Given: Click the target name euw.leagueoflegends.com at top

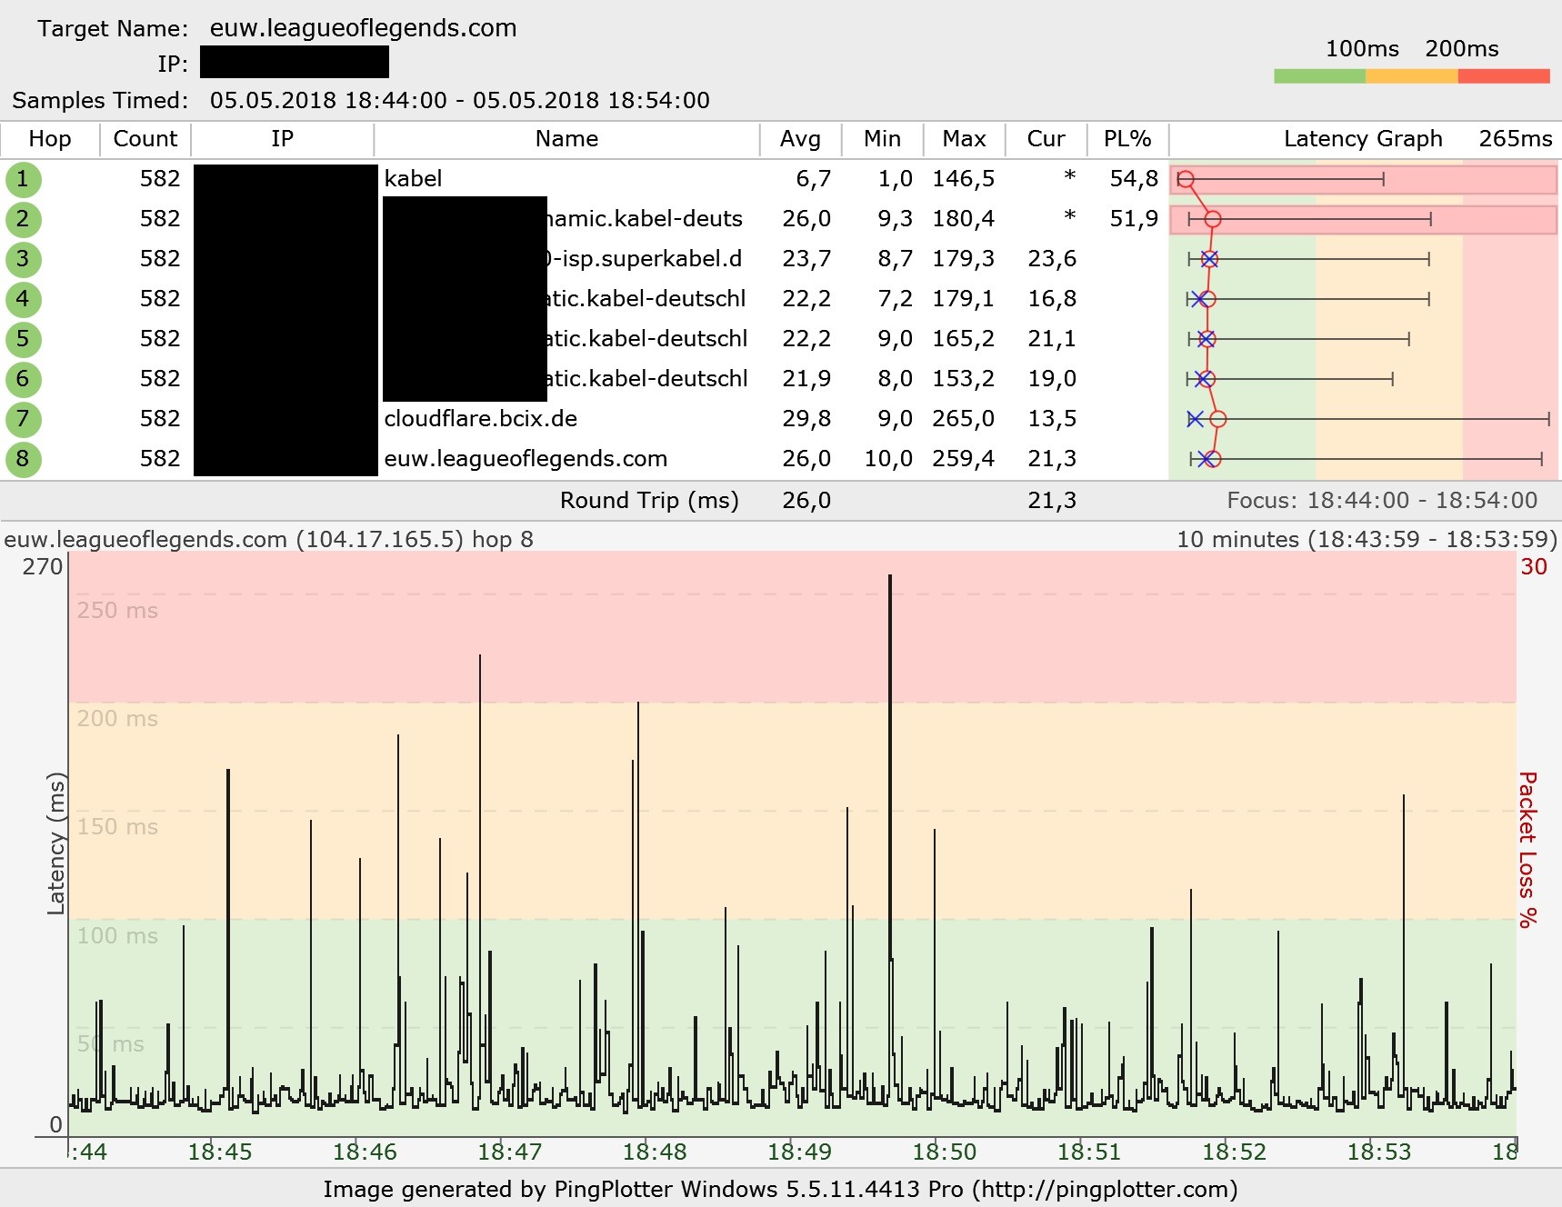Looking at the screenshot, I should click(x=364, y=28).
